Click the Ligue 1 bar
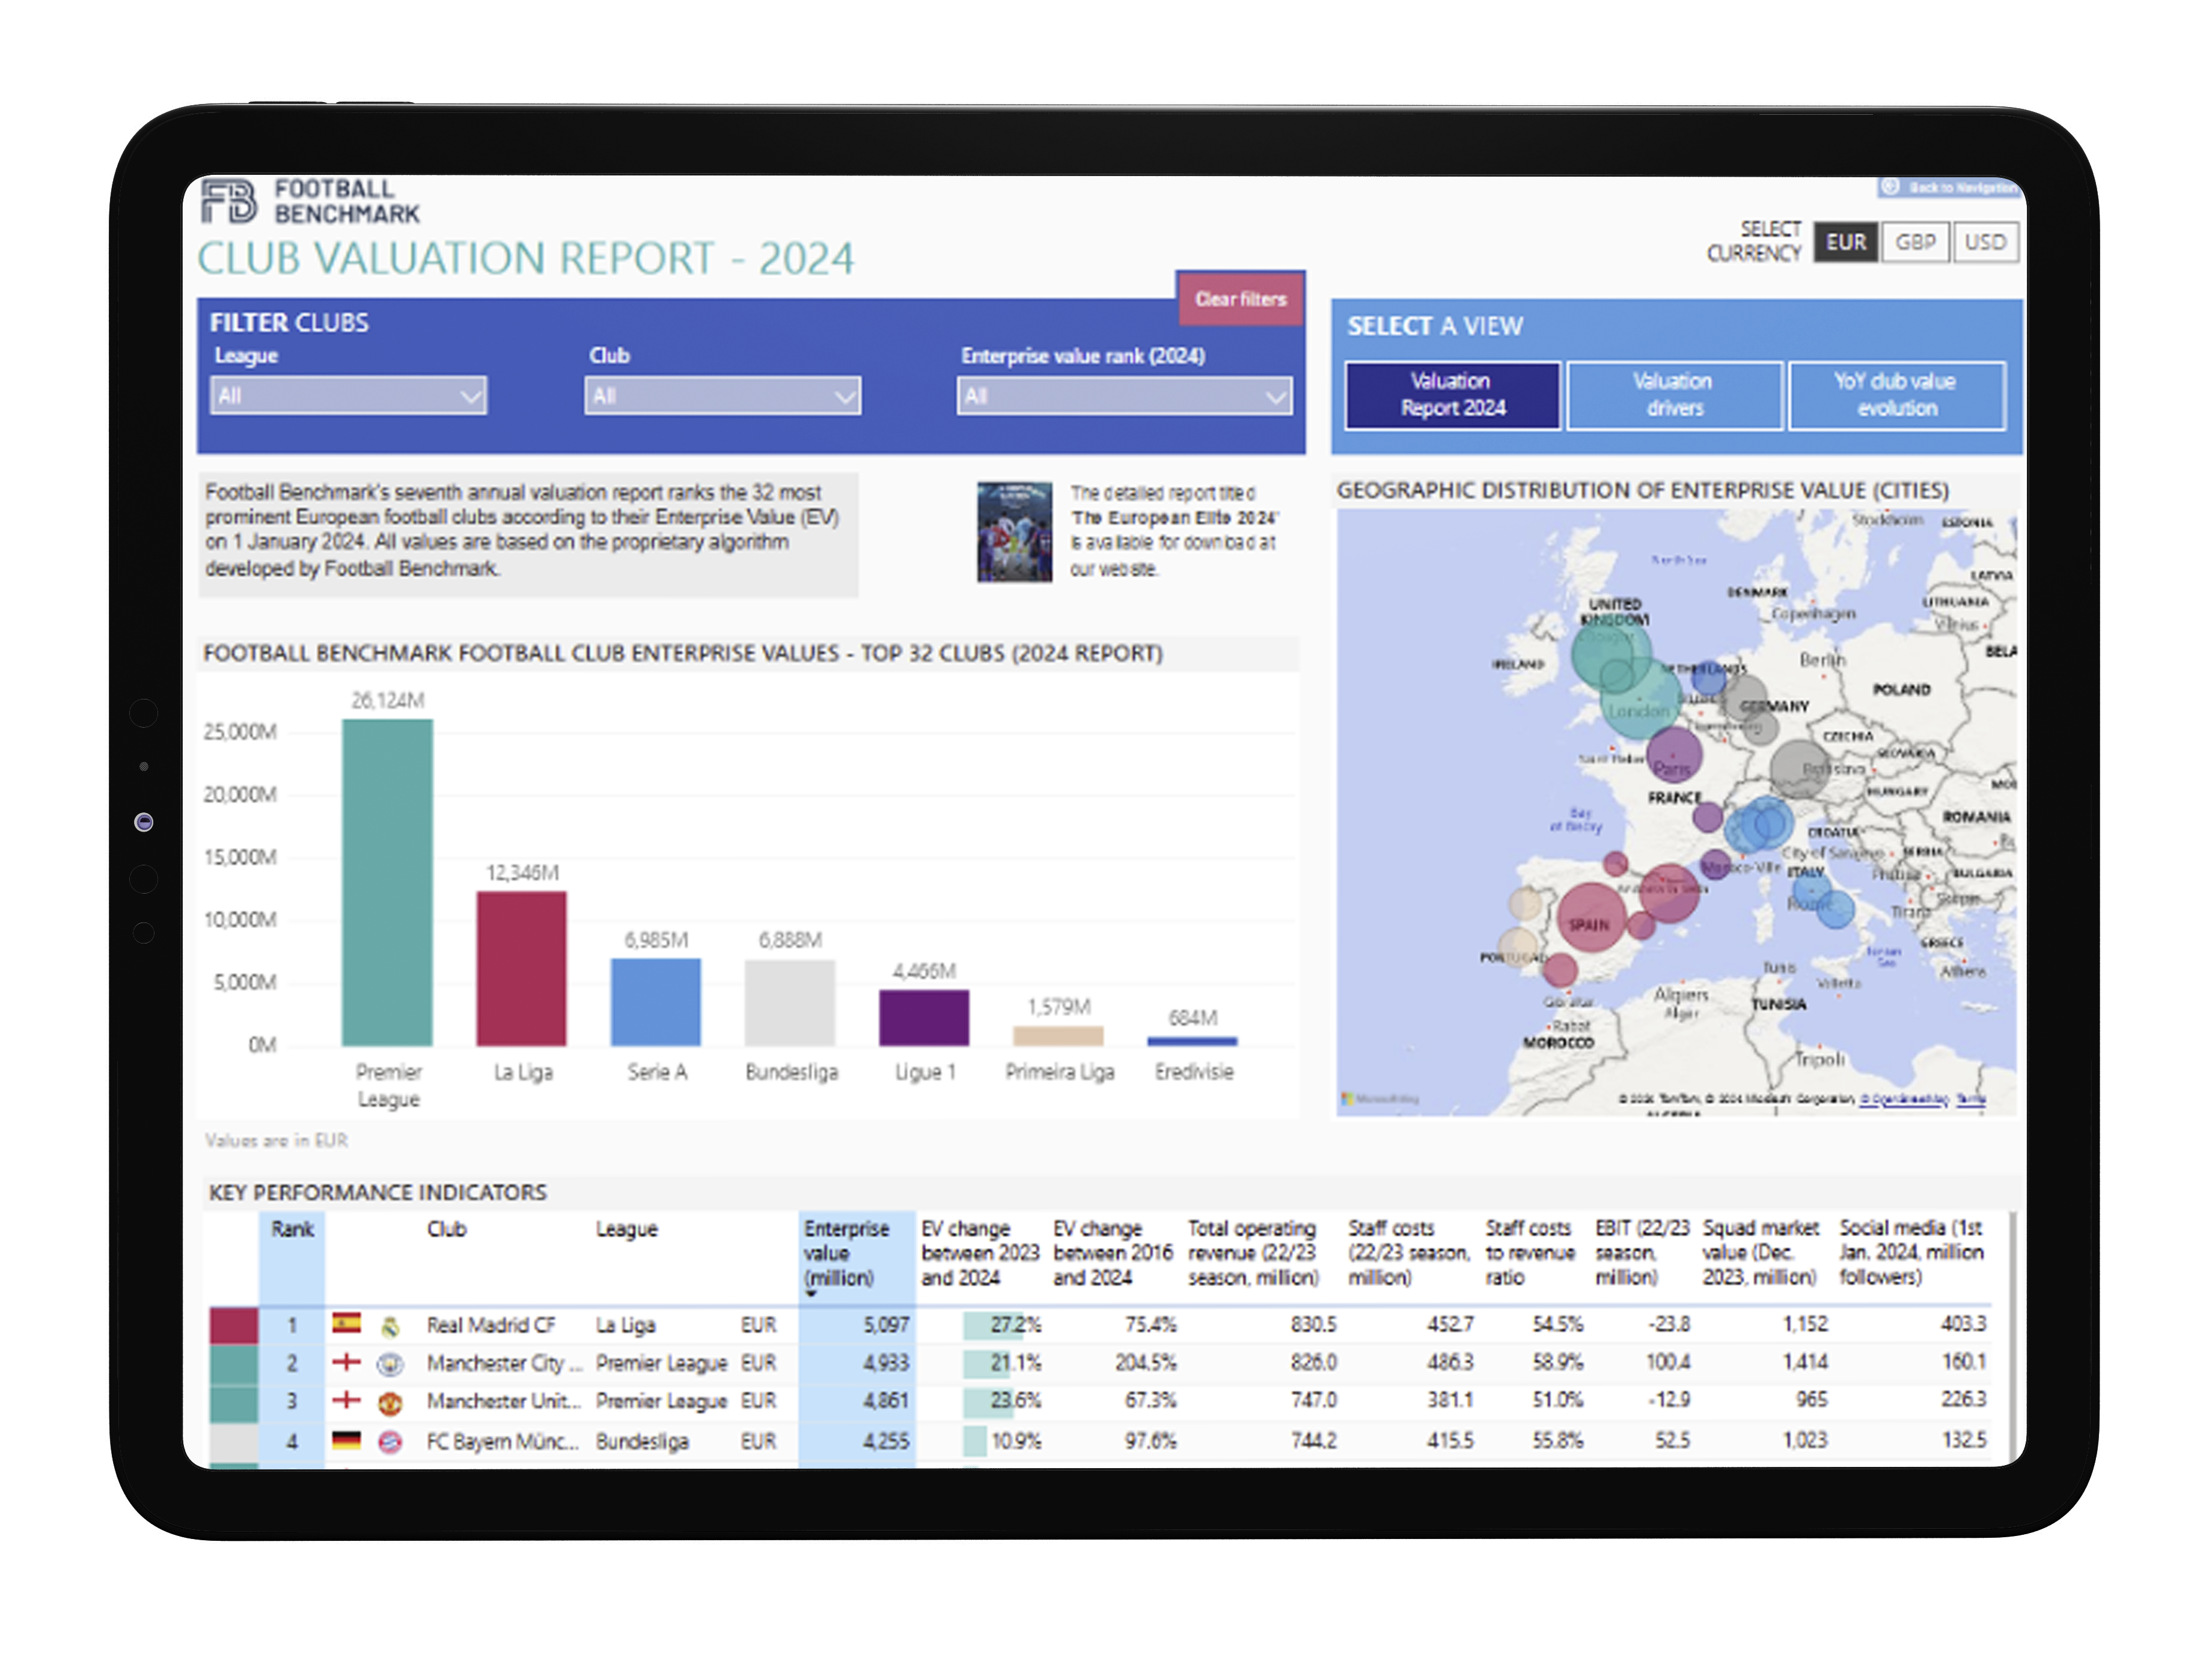The image size is (2212, 1655). pos(924,1018)
